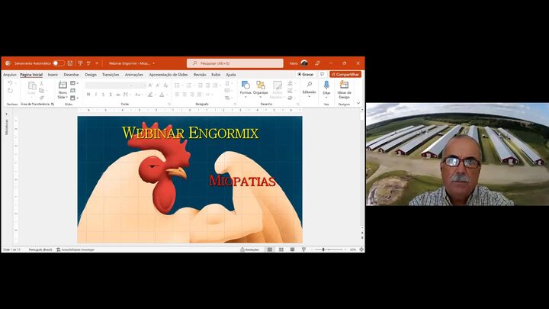Open the Aa change case dropdown
This screenshot has height=309, width=549.
pyautogui.click(x=138, y=95)
